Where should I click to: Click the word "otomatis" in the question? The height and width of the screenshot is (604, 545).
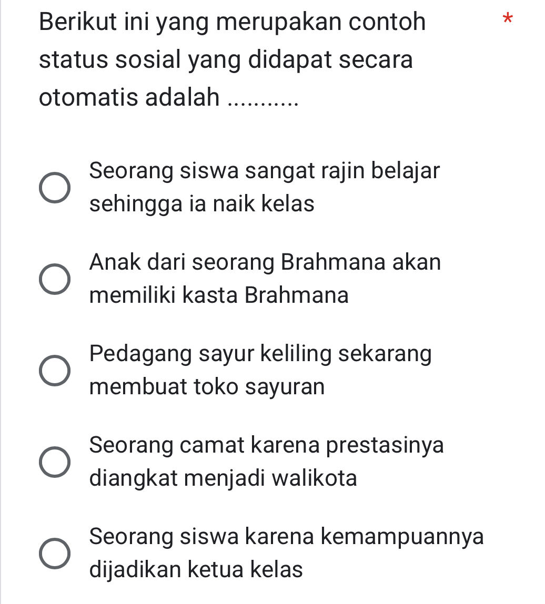coord(84,97)
